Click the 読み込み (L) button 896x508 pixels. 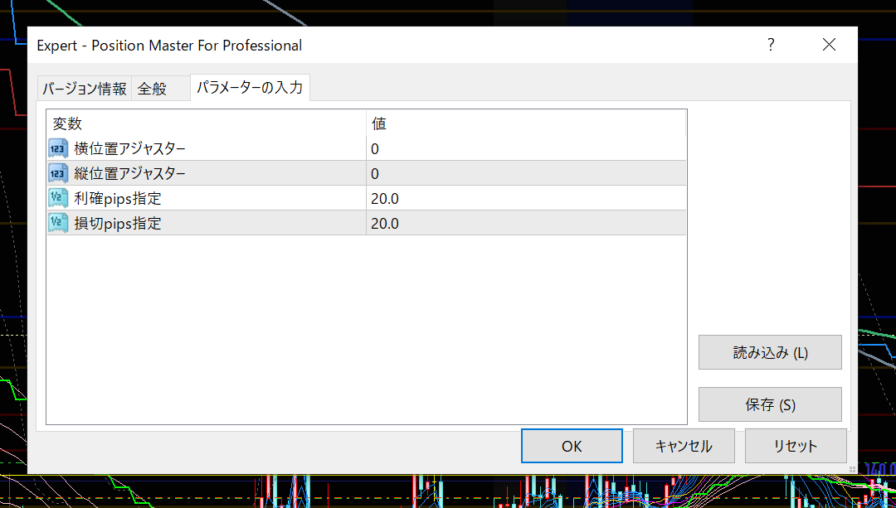tap(770, 352)
